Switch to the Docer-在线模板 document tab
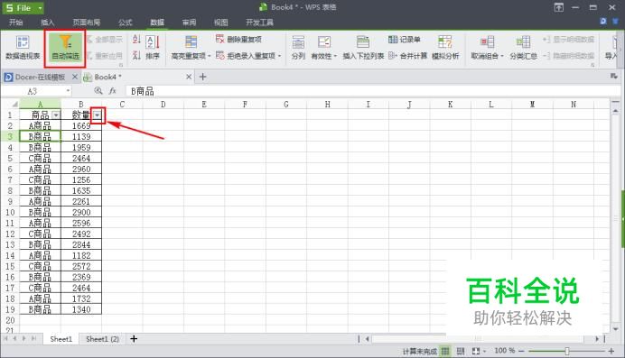The width and height of the screenshot is (625, 358). tap(40, 77)
